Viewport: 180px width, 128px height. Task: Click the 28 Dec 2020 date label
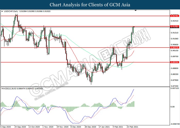click(x=90, y=127)
